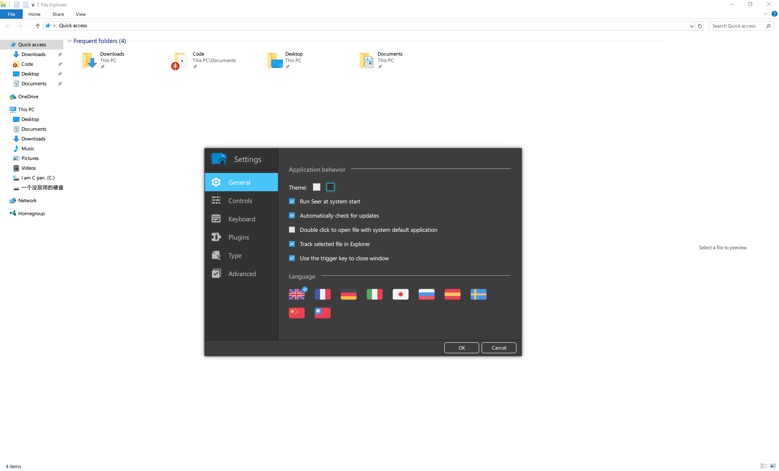Choose the Italian flag language
The image size is (779, 471).
(374, 294)
